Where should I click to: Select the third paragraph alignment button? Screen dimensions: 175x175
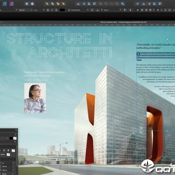point(146,10)
